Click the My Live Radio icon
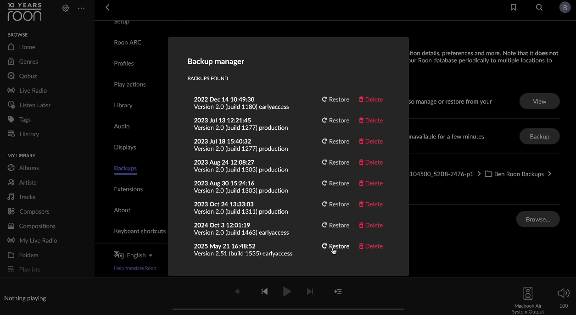Screen dimensions: 576x315 point(11,240)
